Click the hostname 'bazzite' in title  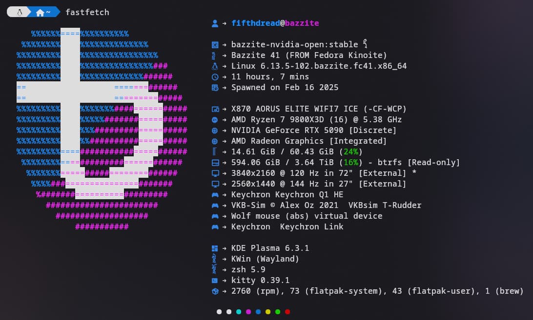[302, 23]
